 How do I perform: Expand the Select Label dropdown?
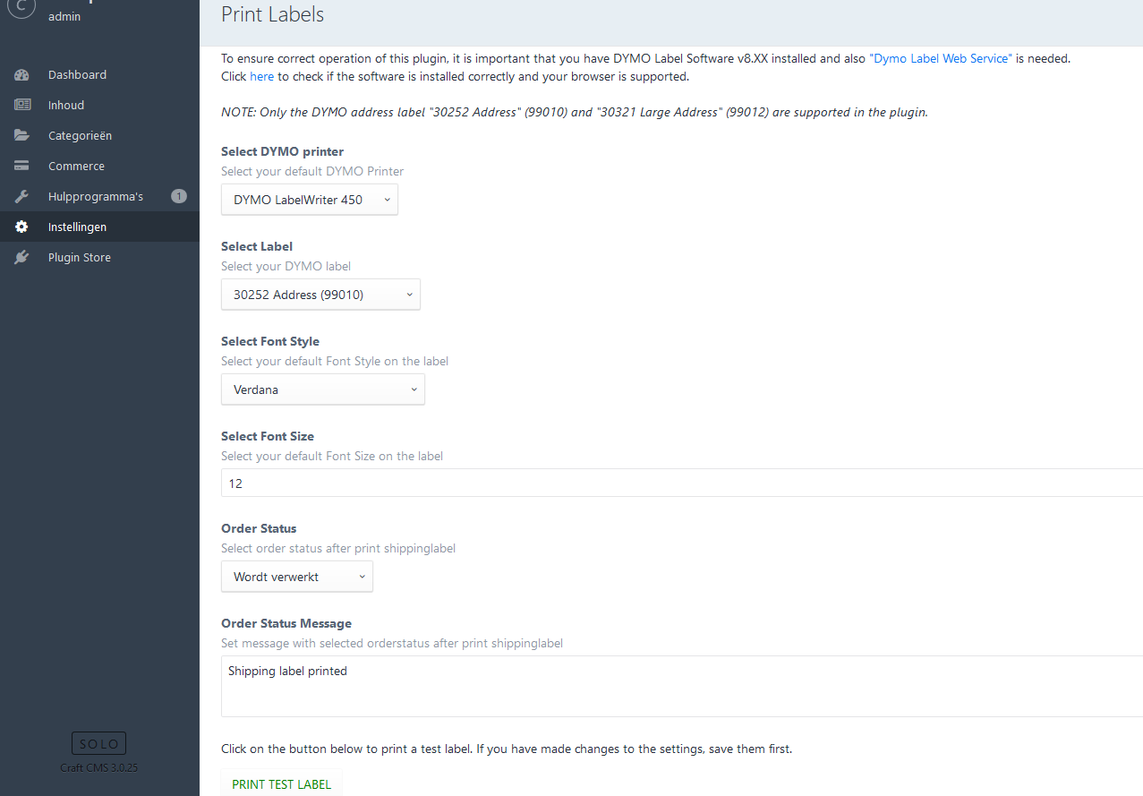[x=320, y=295]
